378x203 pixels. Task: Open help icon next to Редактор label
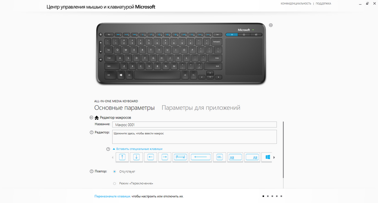tap(91, 132)
